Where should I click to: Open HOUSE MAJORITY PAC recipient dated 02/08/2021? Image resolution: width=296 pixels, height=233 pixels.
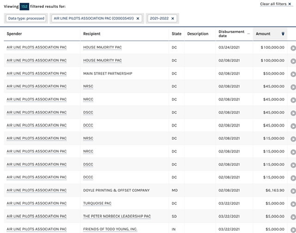103,61
